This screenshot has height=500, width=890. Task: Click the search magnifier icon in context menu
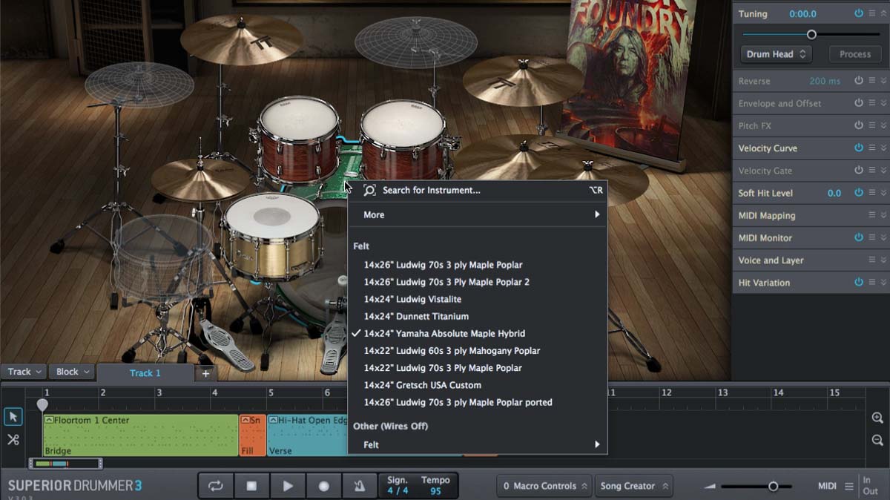tap(369, 191)
